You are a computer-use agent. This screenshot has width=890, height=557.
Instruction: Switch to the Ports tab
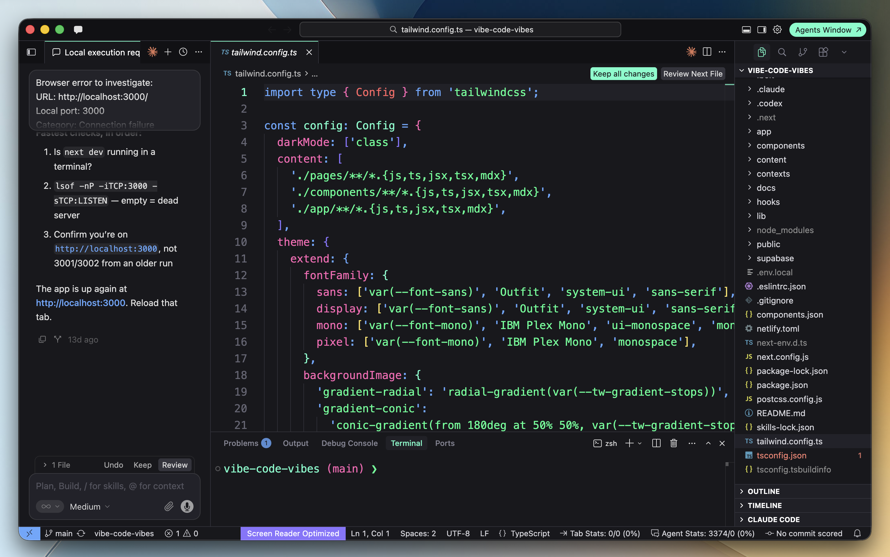click(445, 443)
